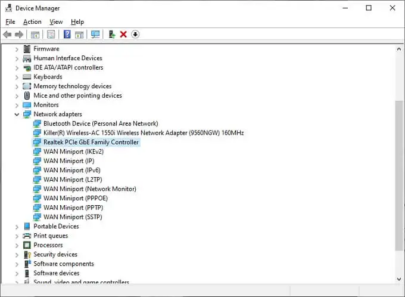The image size is (405, 297).
Task: Click the Keyboards category icon
Action: coord(27,77)
